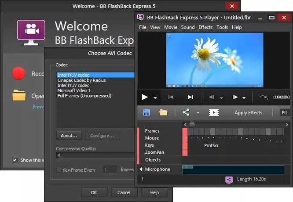Open the step-back dropdown arrow

coord(221,98)
